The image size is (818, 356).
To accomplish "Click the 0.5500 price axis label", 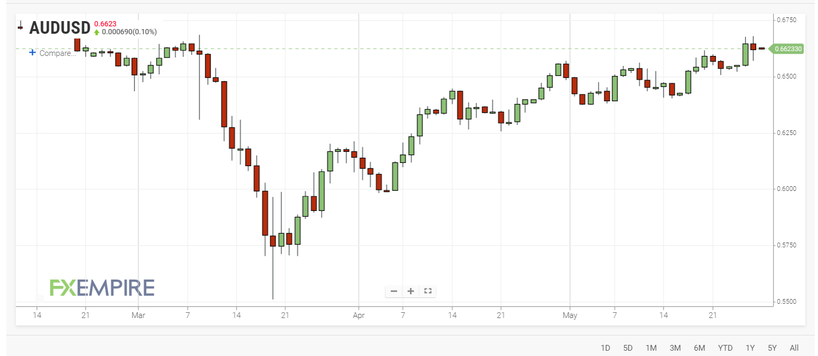I will 786,302.
